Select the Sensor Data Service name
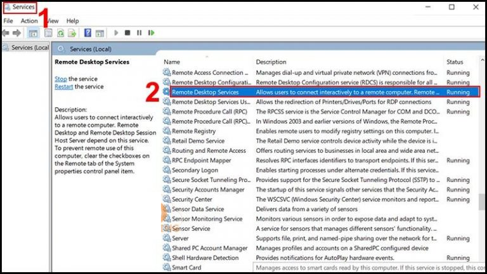This screenshot has height=274, width=487. coord(198,209)
